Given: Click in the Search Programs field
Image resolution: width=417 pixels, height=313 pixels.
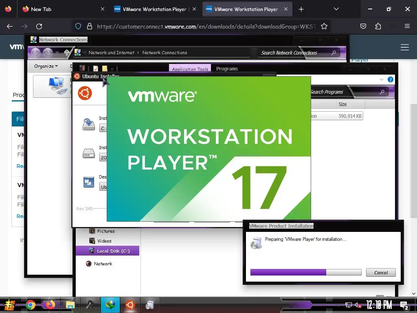Looking at the screenshot, I should click(x=349, y=92).
